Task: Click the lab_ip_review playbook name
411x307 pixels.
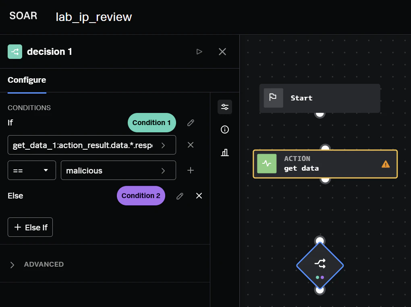Action: coord(94,17)
